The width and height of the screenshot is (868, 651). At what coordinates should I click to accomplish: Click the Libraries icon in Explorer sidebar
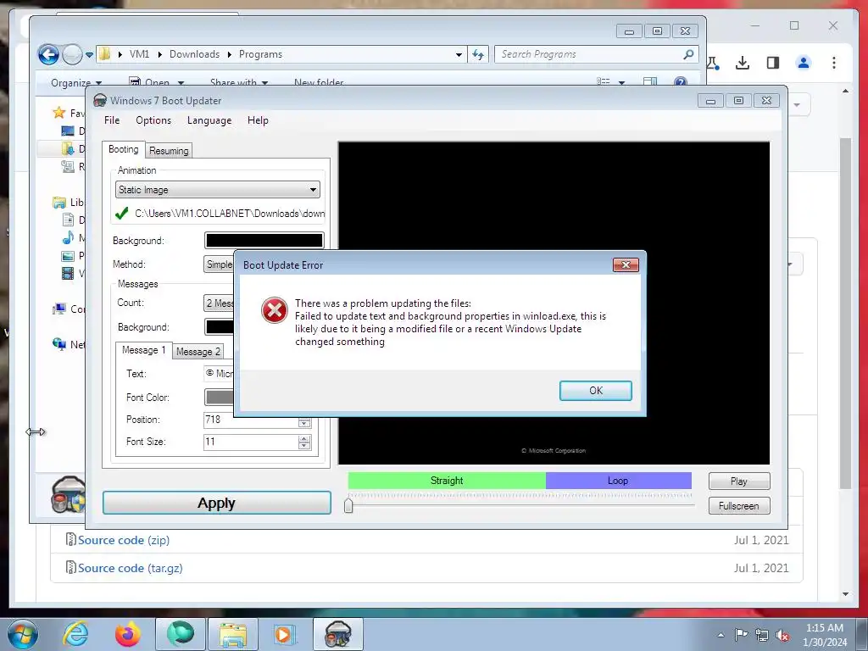[59, 202]
